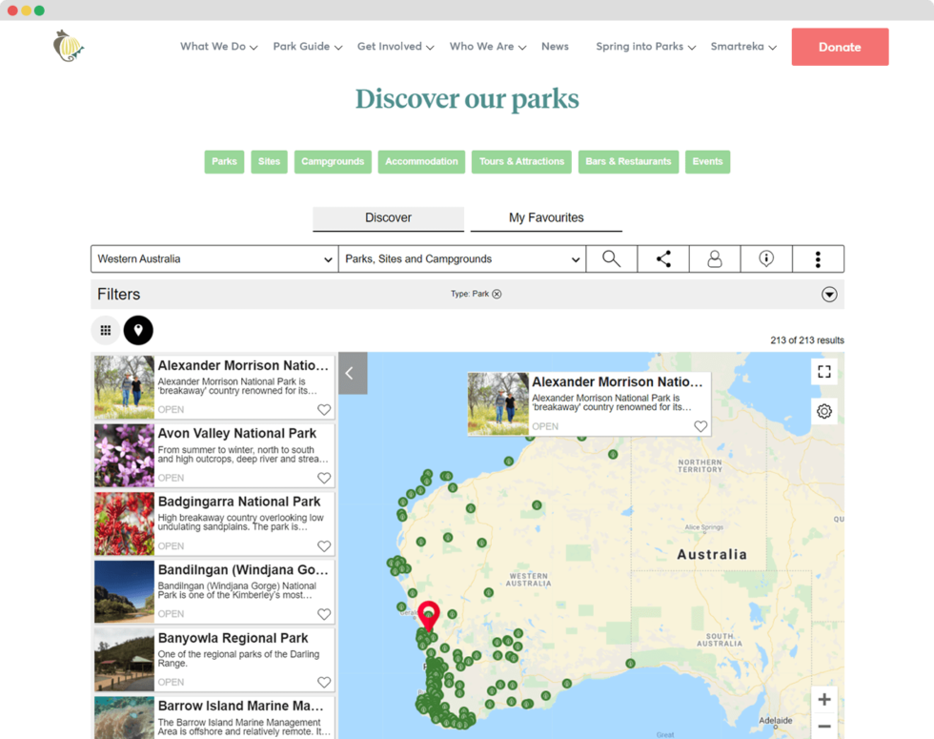Switch to grid view using the grid icon
This screenshot has height=739, width=934.
tap(105, 330)
